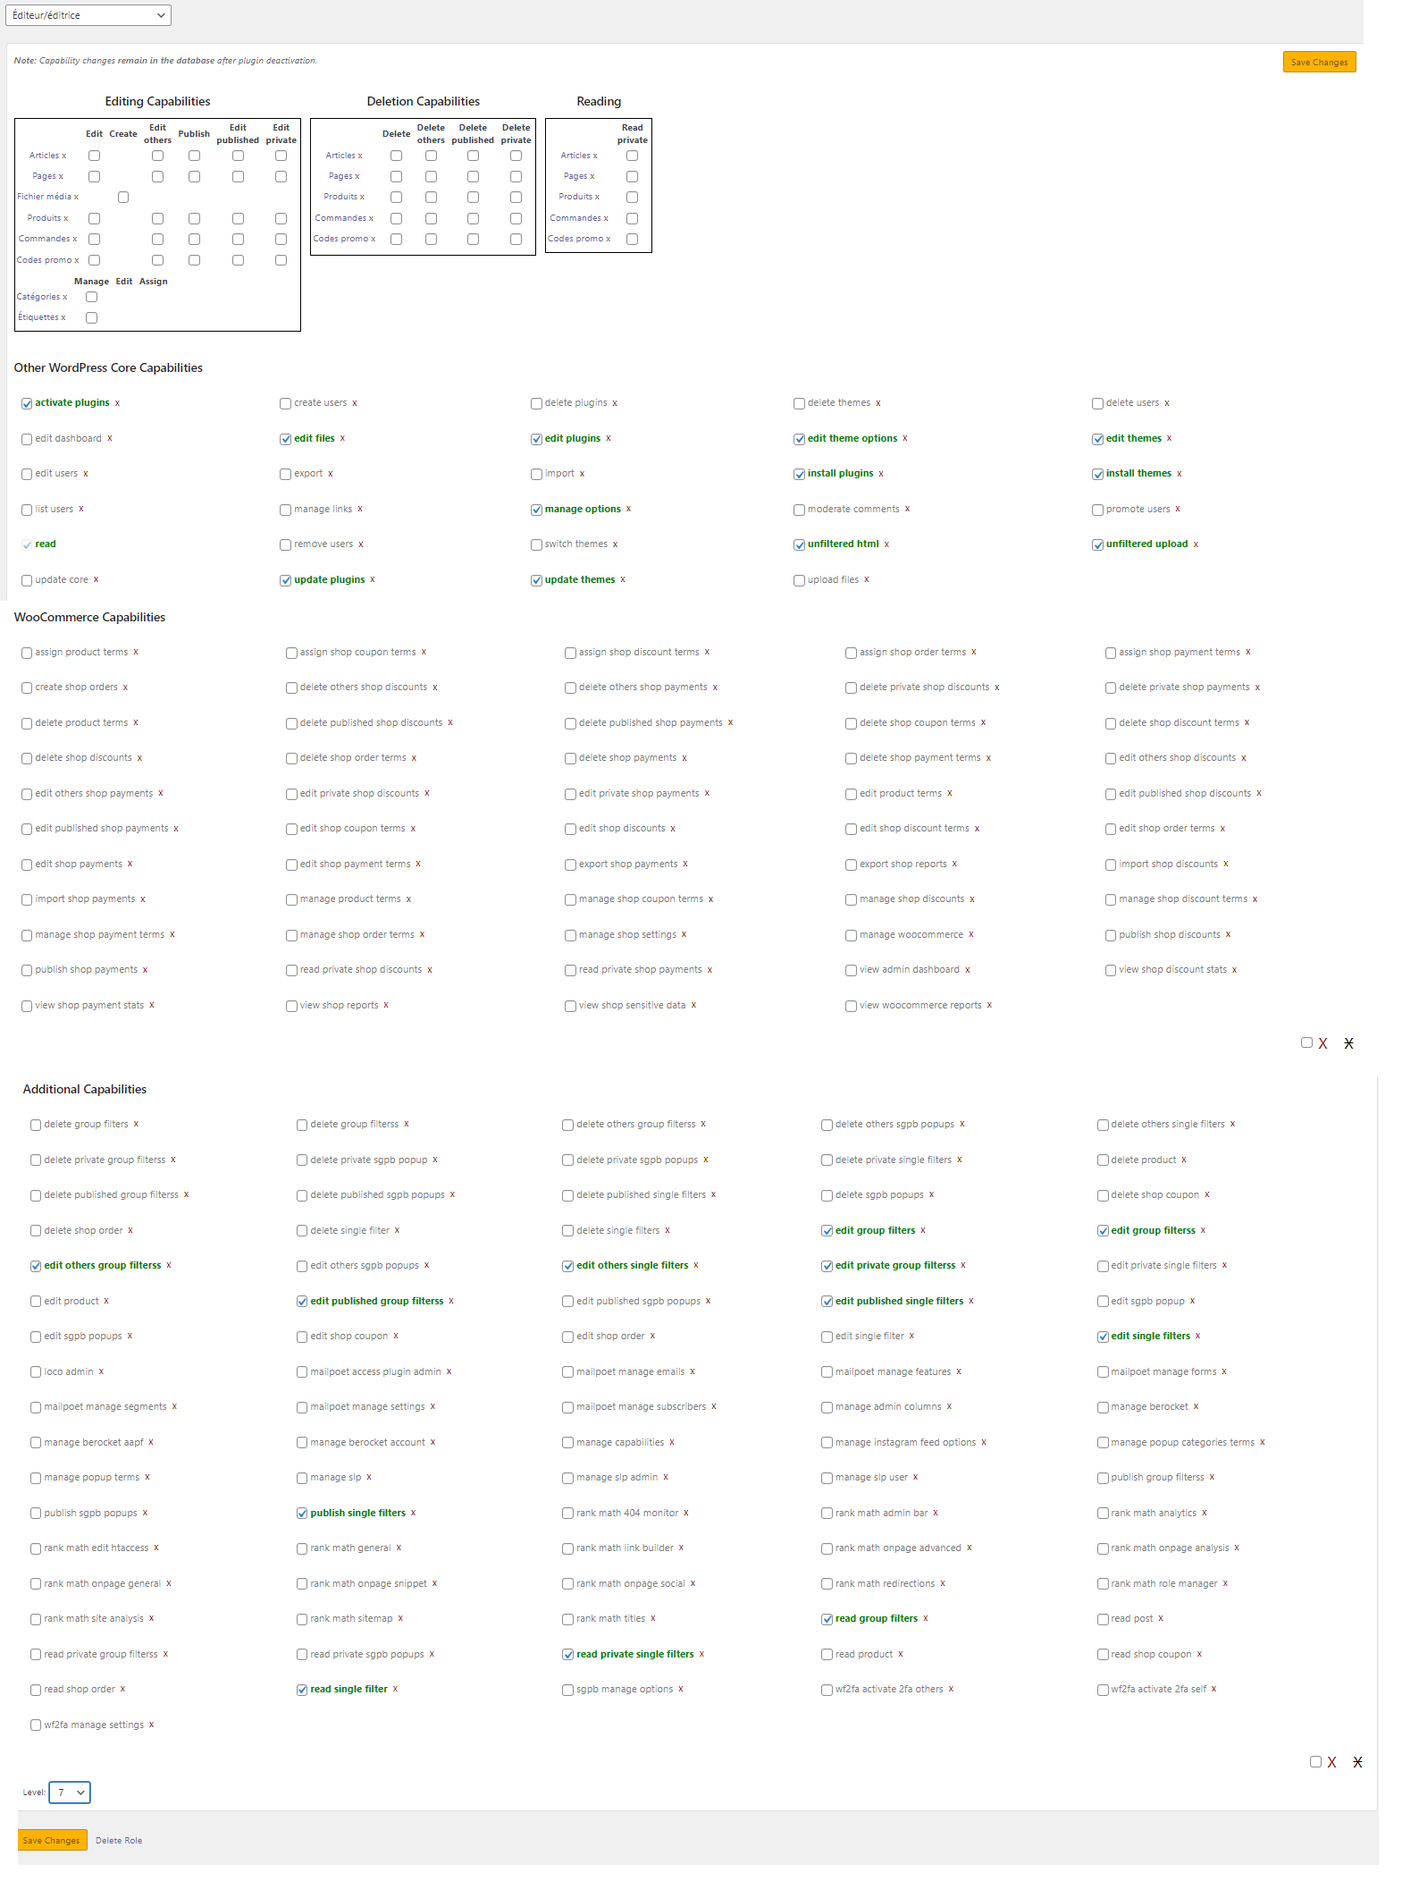Open the Éditeur/éditrice role dropdown

(88, 15)
